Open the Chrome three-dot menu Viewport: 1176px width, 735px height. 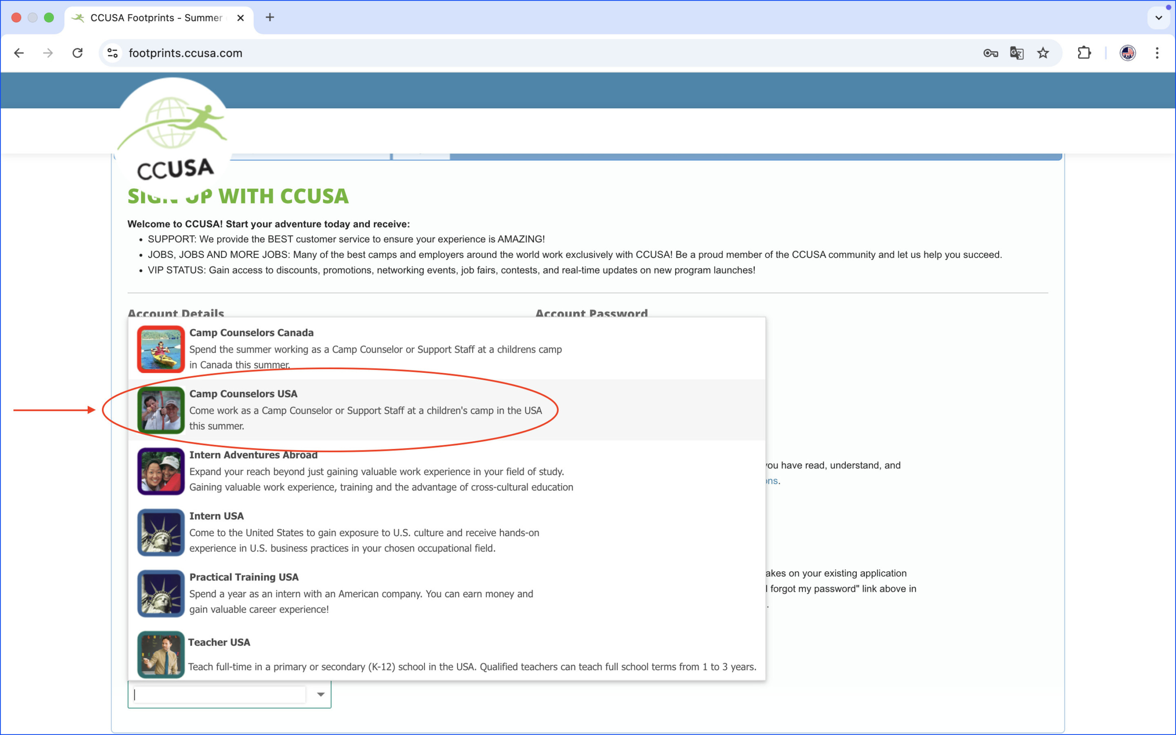(x=1157, y=53)
